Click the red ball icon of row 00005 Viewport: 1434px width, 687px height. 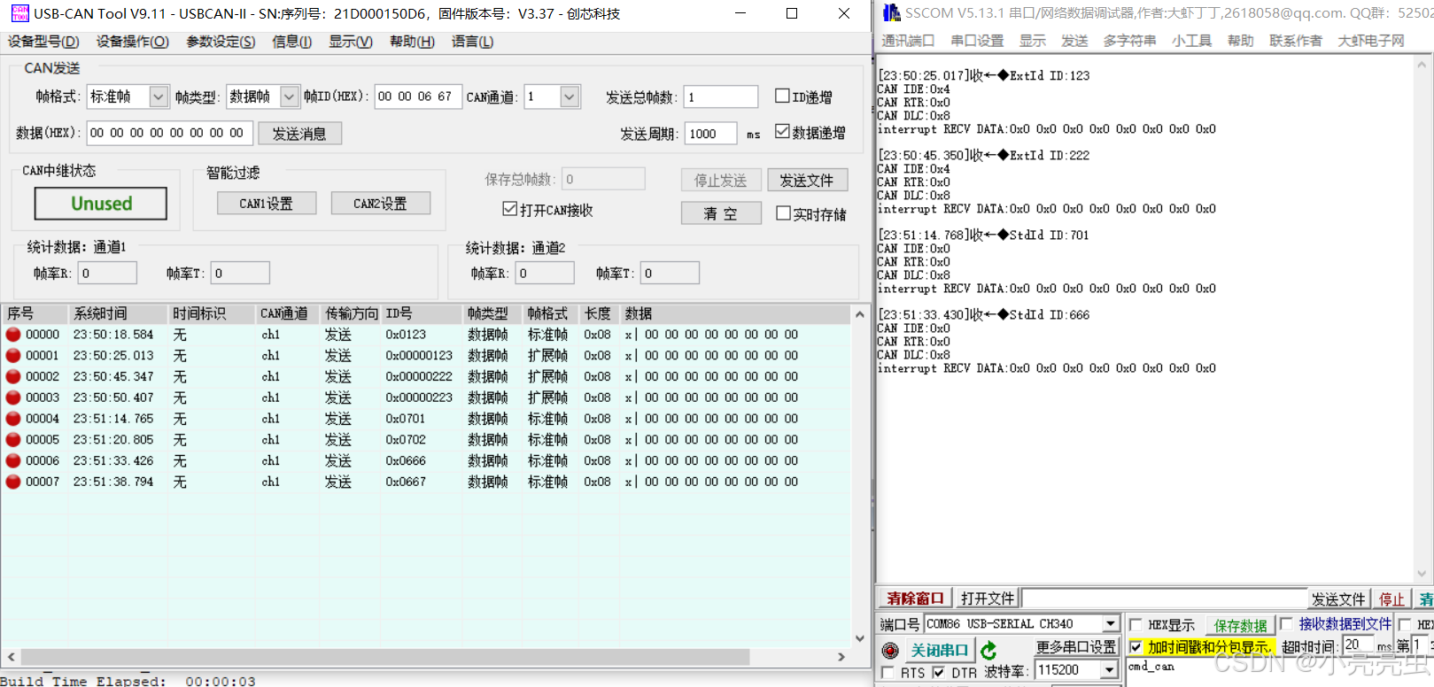pos(13,439)
